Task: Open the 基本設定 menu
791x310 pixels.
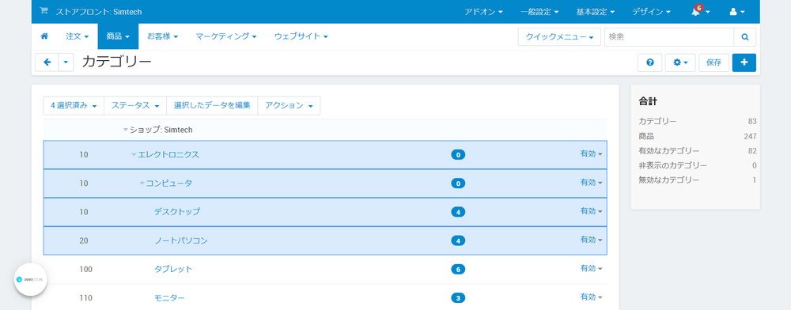Action: click(x=596, y=12)
